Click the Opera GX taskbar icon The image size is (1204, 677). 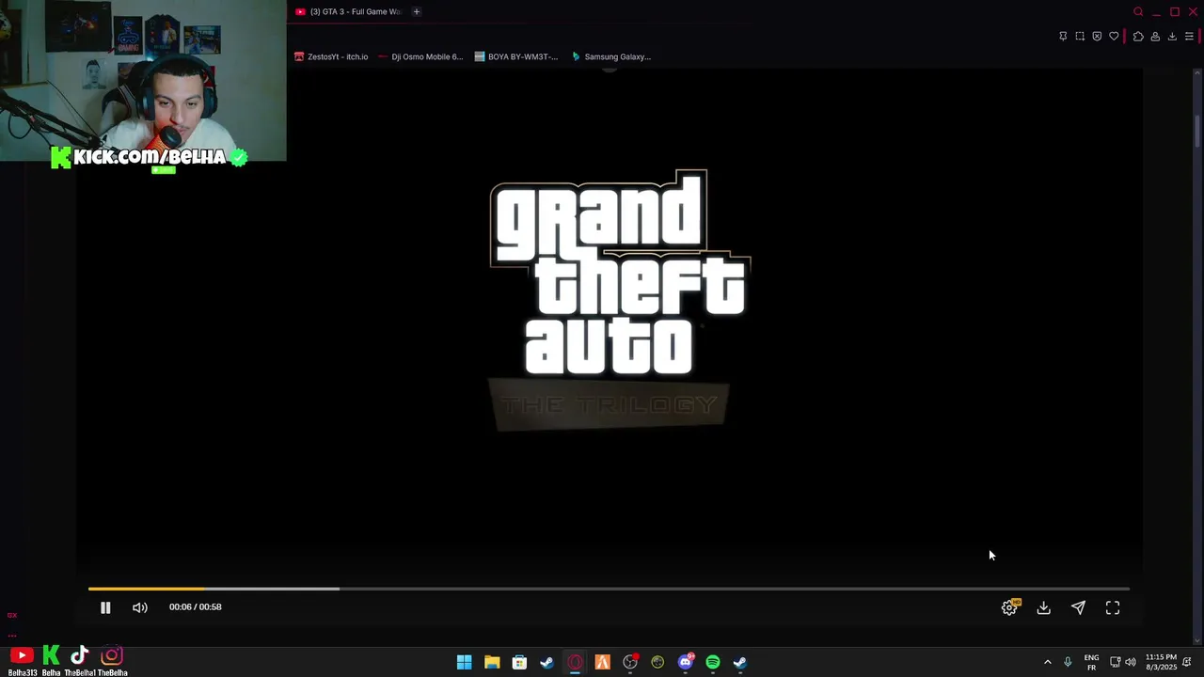[x=575, y=663]
